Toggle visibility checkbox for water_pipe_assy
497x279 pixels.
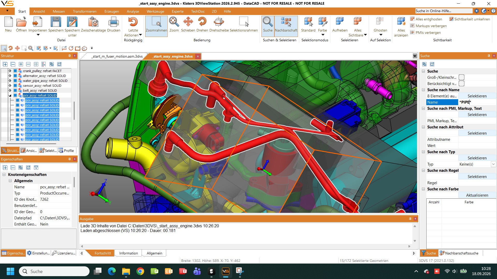tap(15, 81)
